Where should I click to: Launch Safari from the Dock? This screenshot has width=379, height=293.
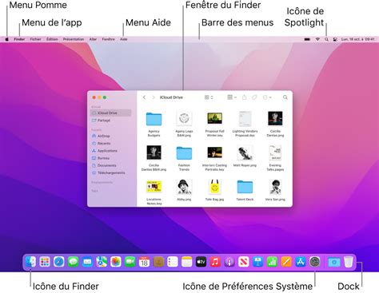click(59, 262)
